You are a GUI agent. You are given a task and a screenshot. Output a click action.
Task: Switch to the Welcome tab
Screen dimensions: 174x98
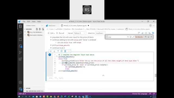point(52,26)
